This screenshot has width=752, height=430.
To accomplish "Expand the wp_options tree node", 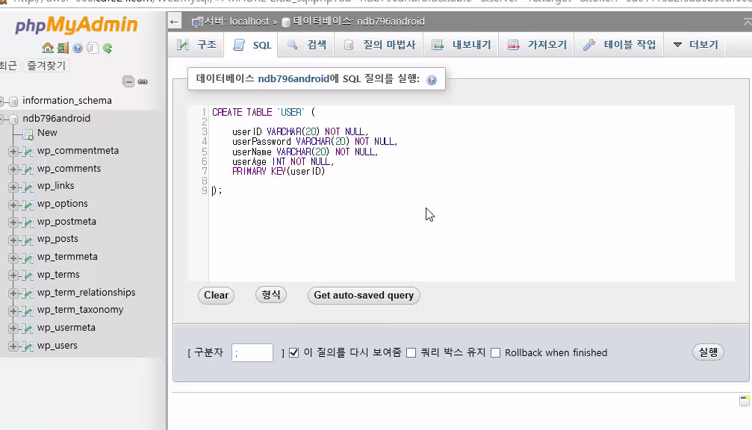I will coord(13,205).
